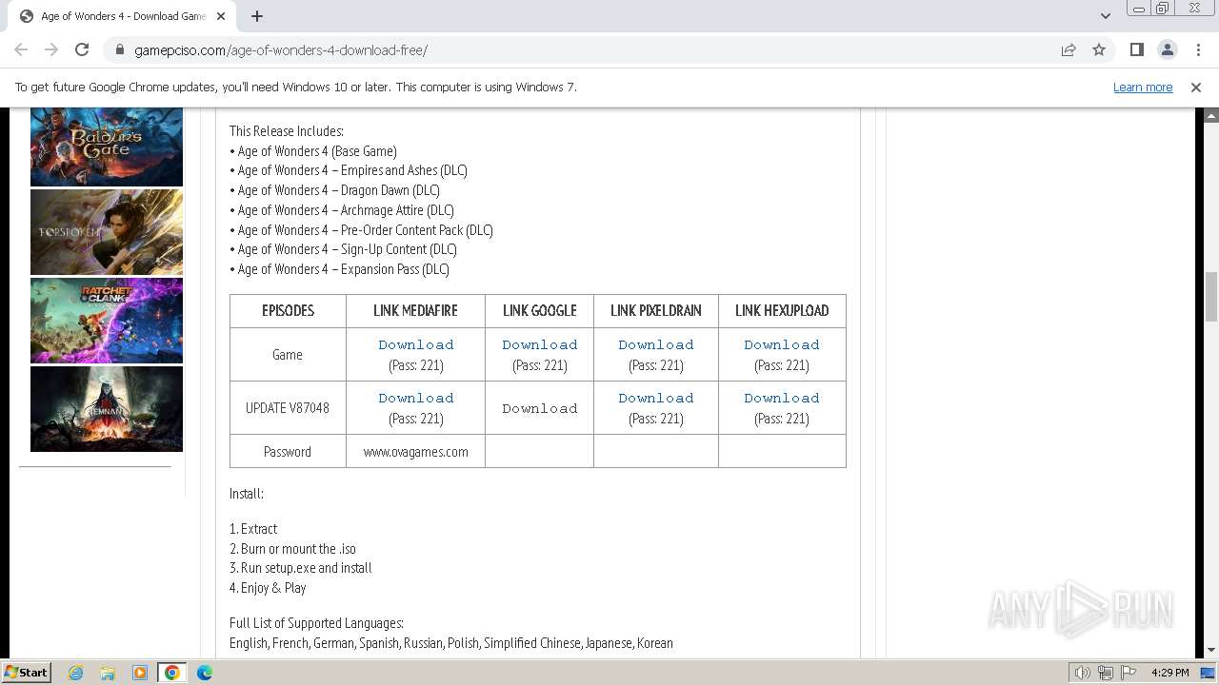
Task: Open Action Center flag icon
Action: click(x=1129, y=673)
